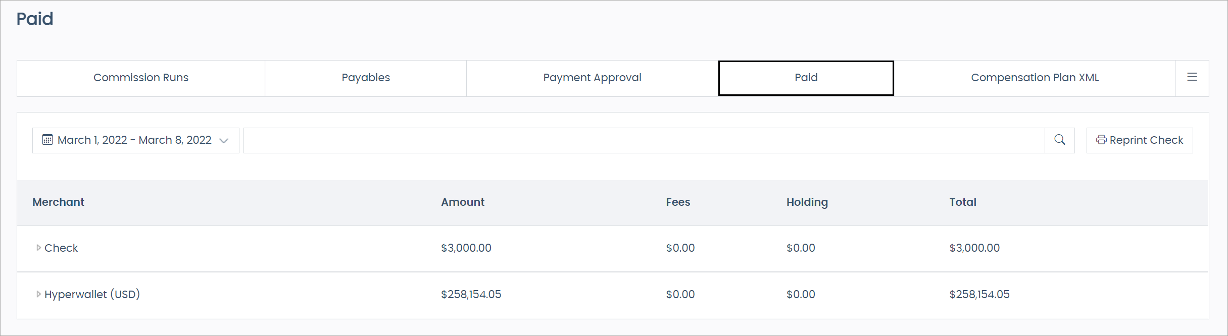Viewport: 1228px width, 336px height.
Task: Click the Fees column header
Action: [678, 202]
